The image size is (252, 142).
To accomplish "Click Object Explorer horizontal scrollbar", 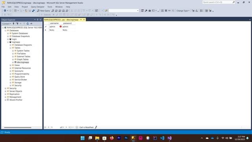I will pos(18,127).
